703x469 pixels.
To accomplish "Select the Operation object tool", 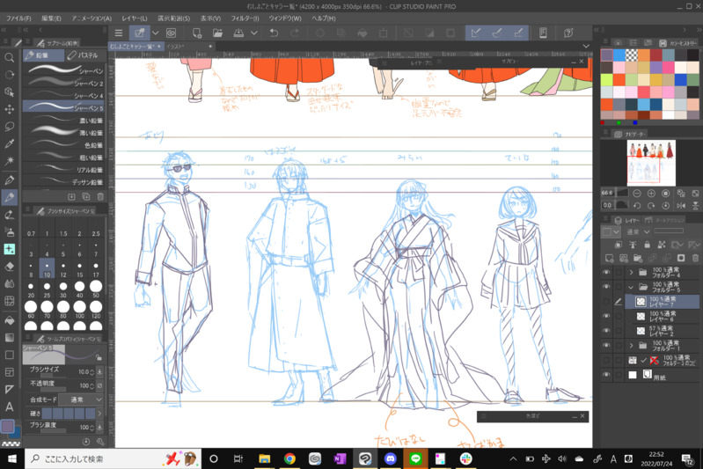I will pyautogui.click(x=9, y=92).
